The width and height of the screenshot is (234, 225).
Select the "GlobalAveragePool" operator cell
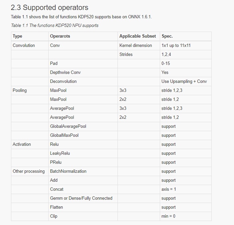68,126
